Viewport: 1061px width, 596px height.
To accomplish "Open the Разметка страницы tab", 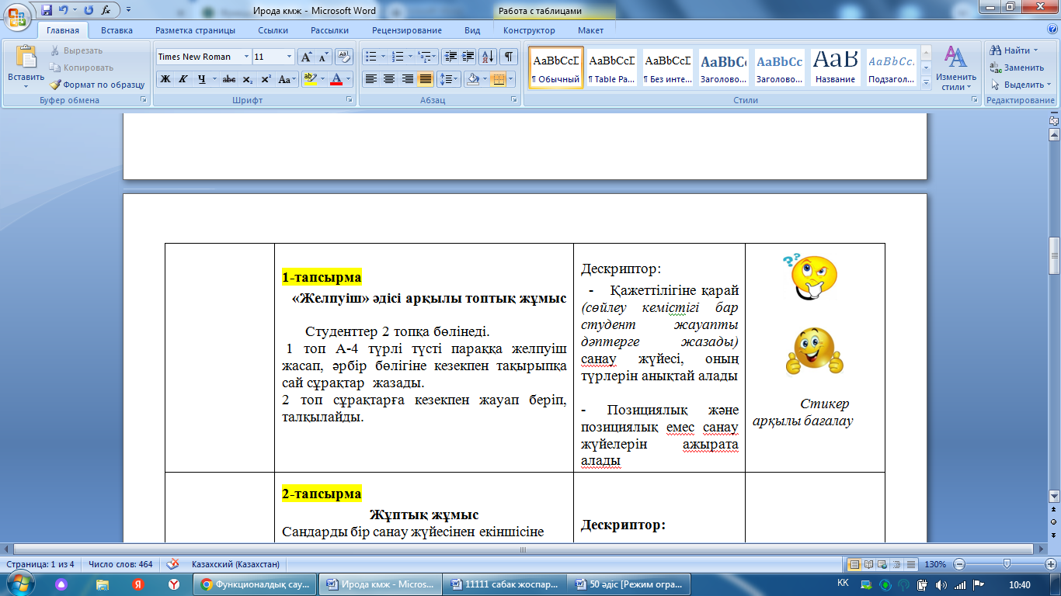I will (x=195, y=30).
